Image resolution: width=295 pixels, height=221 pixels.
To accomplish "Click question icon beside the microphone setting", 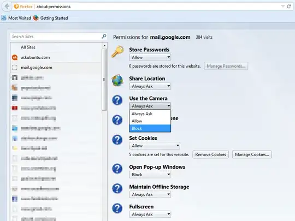I will (x=117, y=120).
